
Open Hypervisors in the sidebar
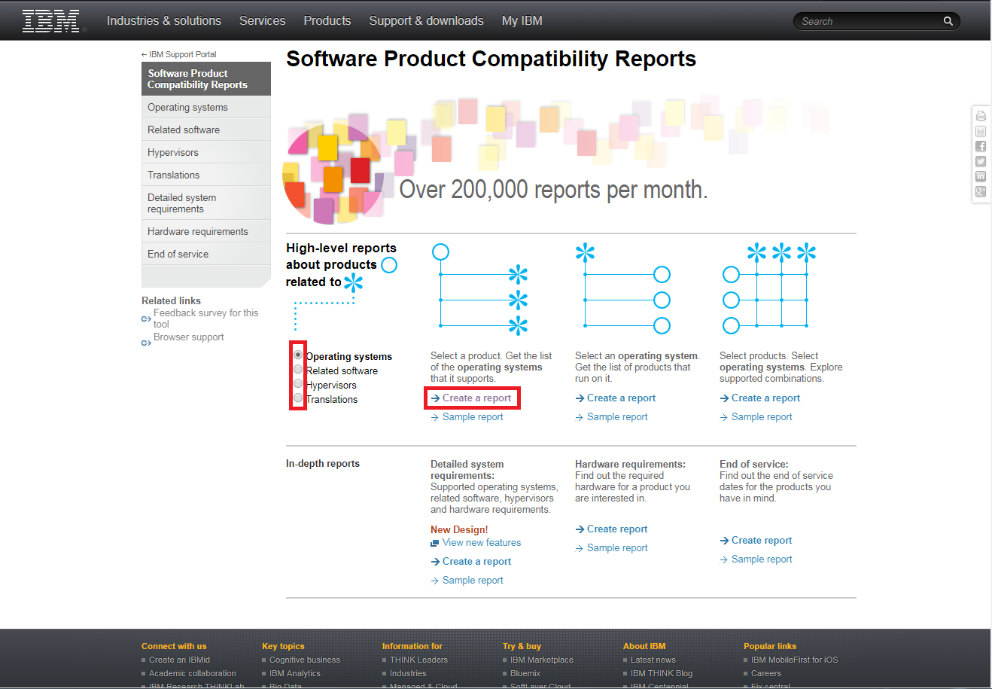[206, 152]
